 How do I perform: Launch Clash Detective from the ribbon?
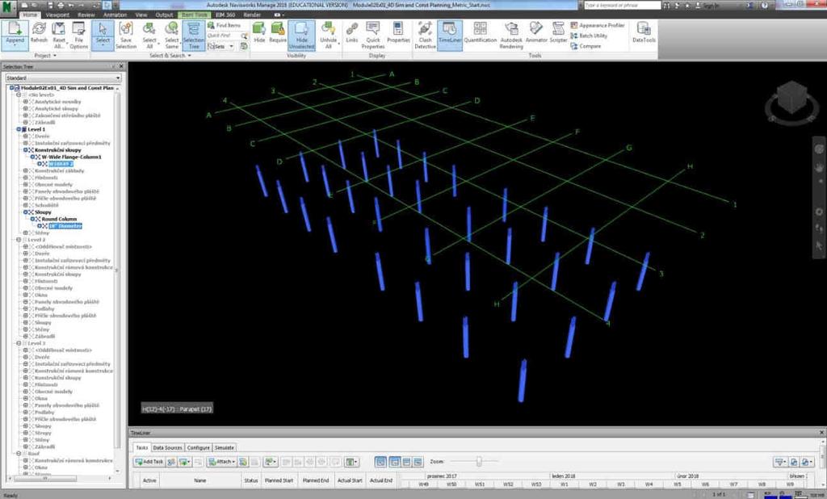coord(425,36)
